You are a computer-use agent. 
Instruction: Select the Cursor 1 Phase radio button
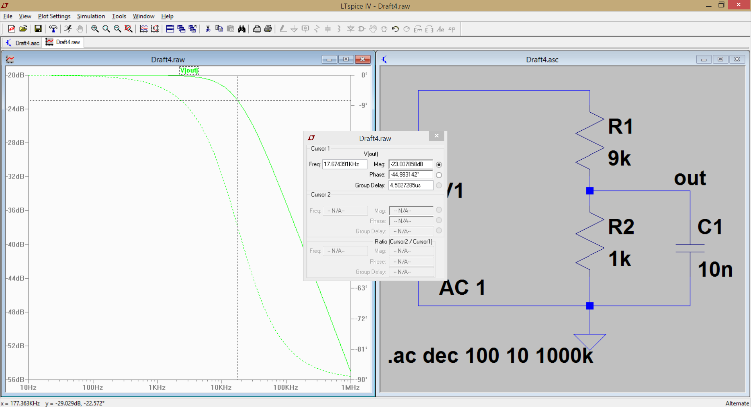(439, 175)
